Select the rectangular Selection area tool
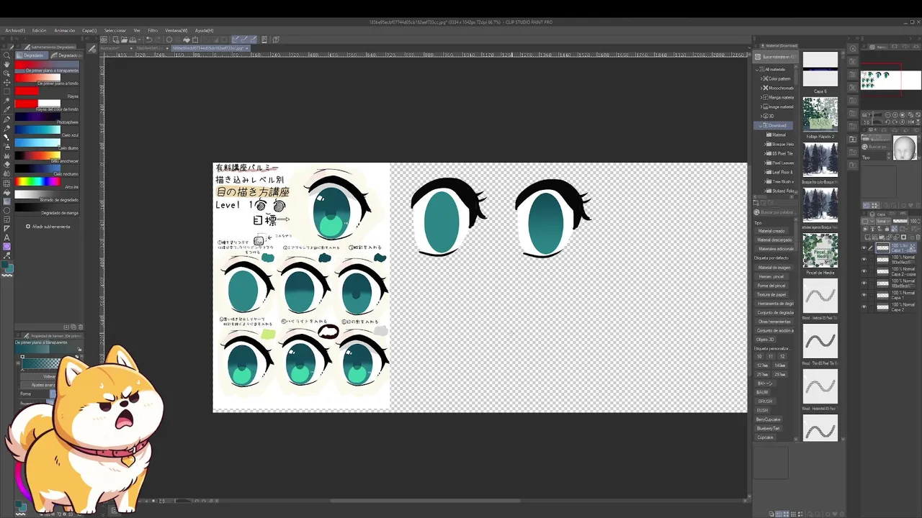Viewport: 922px width, 518px height. pyautogui.click(x=7, y=91)
